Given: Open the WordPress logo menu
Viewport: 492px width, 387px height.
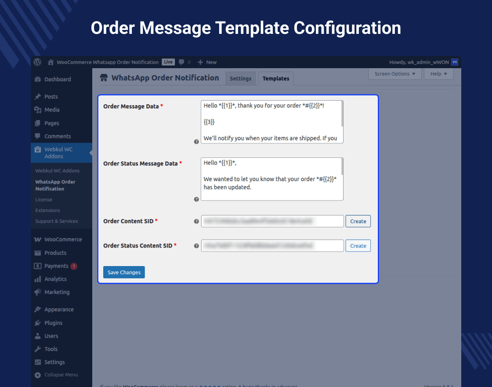Looking at the screenshot, I should pyautogui.click(x=37, y=62).
